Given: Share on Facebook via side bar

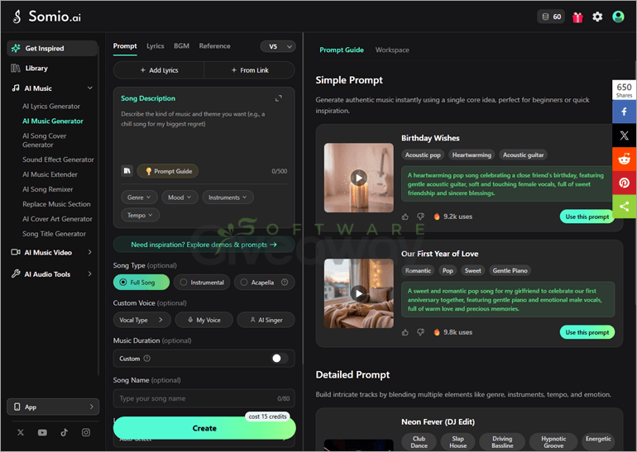Looking at the screenshot, I should point(624,112).
